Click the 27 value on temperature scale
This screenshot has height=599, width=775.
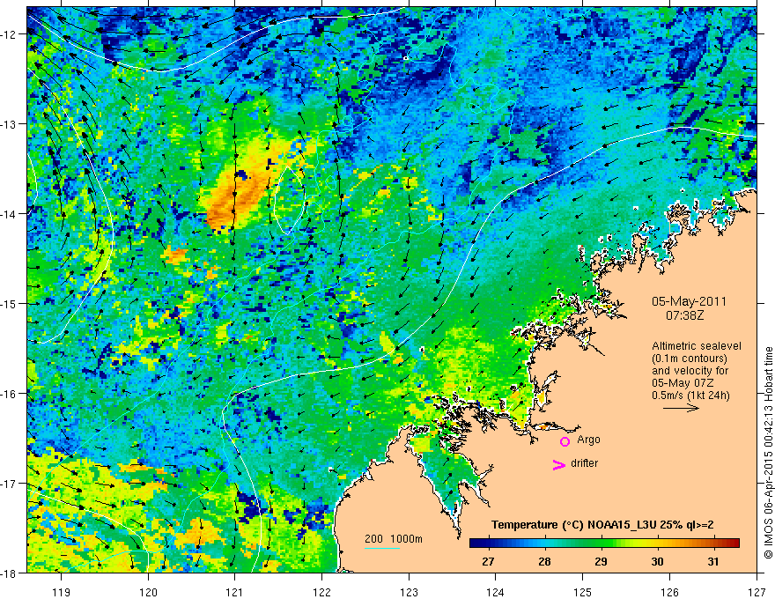[488, 561]
